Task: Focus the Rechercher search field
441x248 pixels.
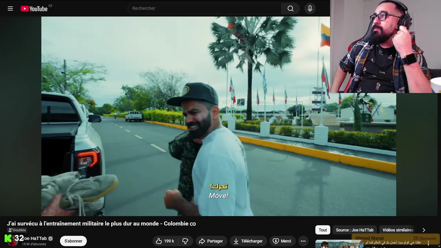Action: click(x=205, y=9)
